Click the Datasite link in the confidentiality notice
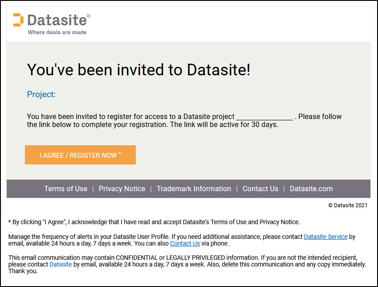 pos(61,264)
